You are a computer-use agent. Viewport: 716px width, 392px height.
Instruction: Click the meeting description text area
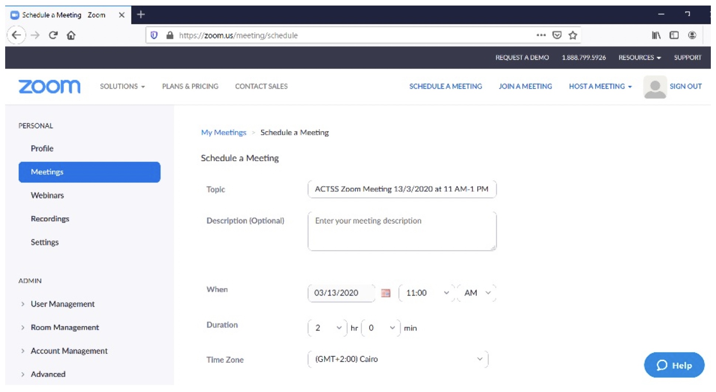tap(402, 231)
